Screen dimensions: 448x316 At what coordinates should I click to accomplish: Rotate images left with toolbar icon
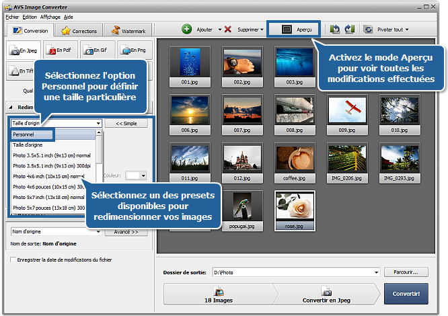click(x=335, y=30)
